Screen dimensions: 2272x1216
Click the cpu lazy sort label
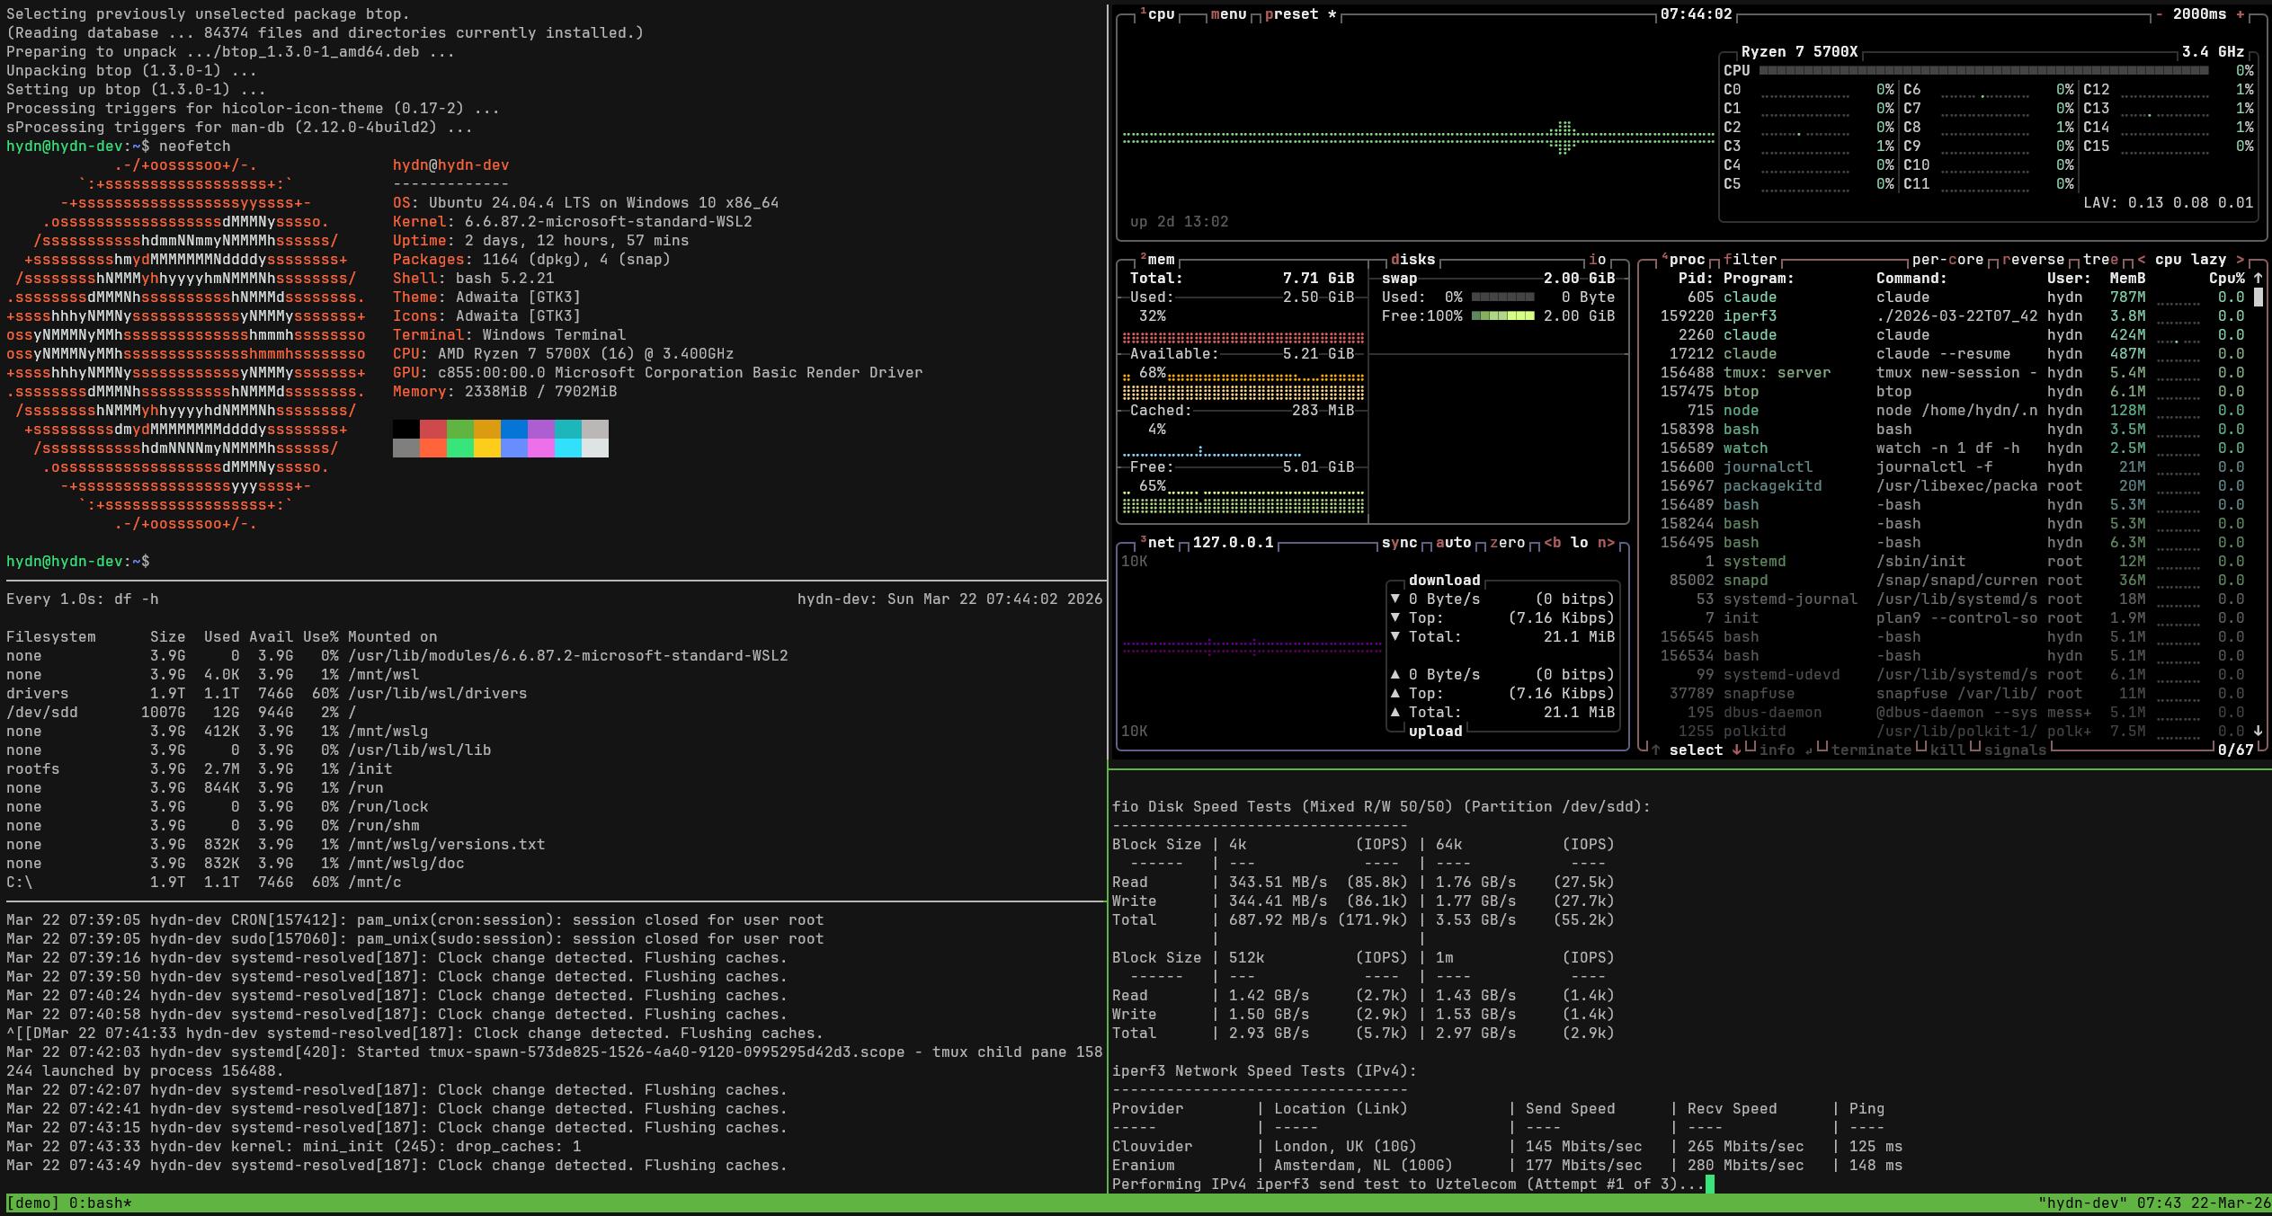click(2190, 260)
